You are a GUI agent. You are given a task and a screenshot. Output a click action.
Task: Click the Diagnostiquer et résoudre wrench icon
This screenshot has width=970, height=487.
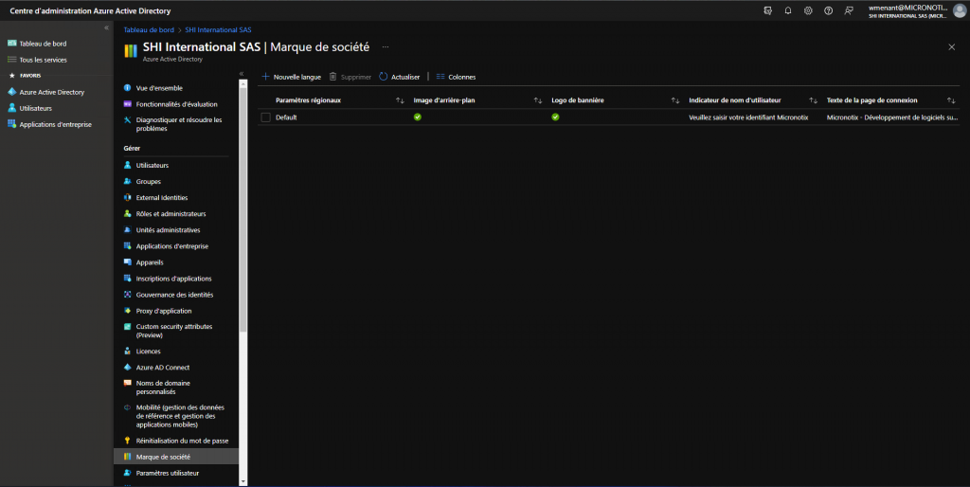point(128,120)
